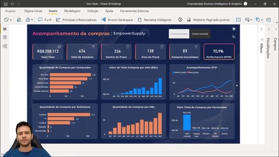This screenshot has width=279, height=157.
Task: Expand the Filtros pane chevron
Action: coord(262,29)
